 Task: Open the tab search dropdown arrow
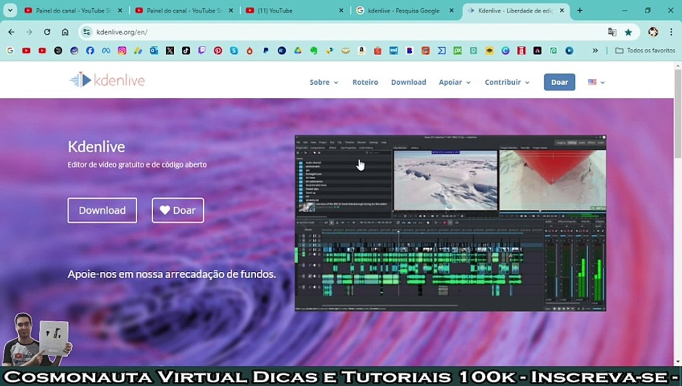[x=10, y=10]
